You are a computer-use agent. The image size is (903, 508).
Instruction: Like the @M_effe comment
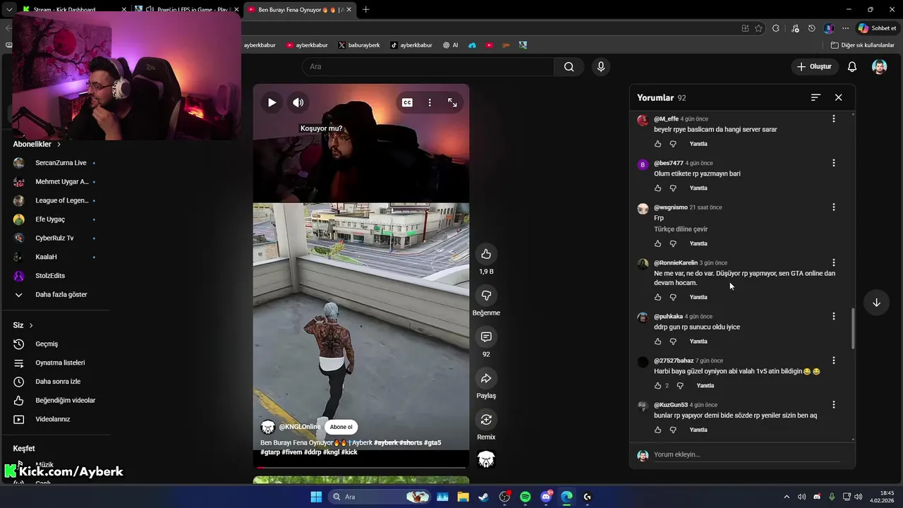point(657,144)
